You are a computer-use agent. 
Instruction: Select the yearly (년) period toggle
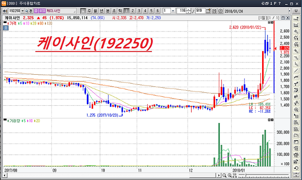click(102, 11)
